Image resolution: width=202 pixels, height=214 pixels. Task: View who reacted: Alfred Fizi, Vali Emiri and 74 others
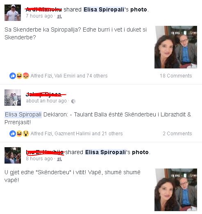click(x=69, y=76)
